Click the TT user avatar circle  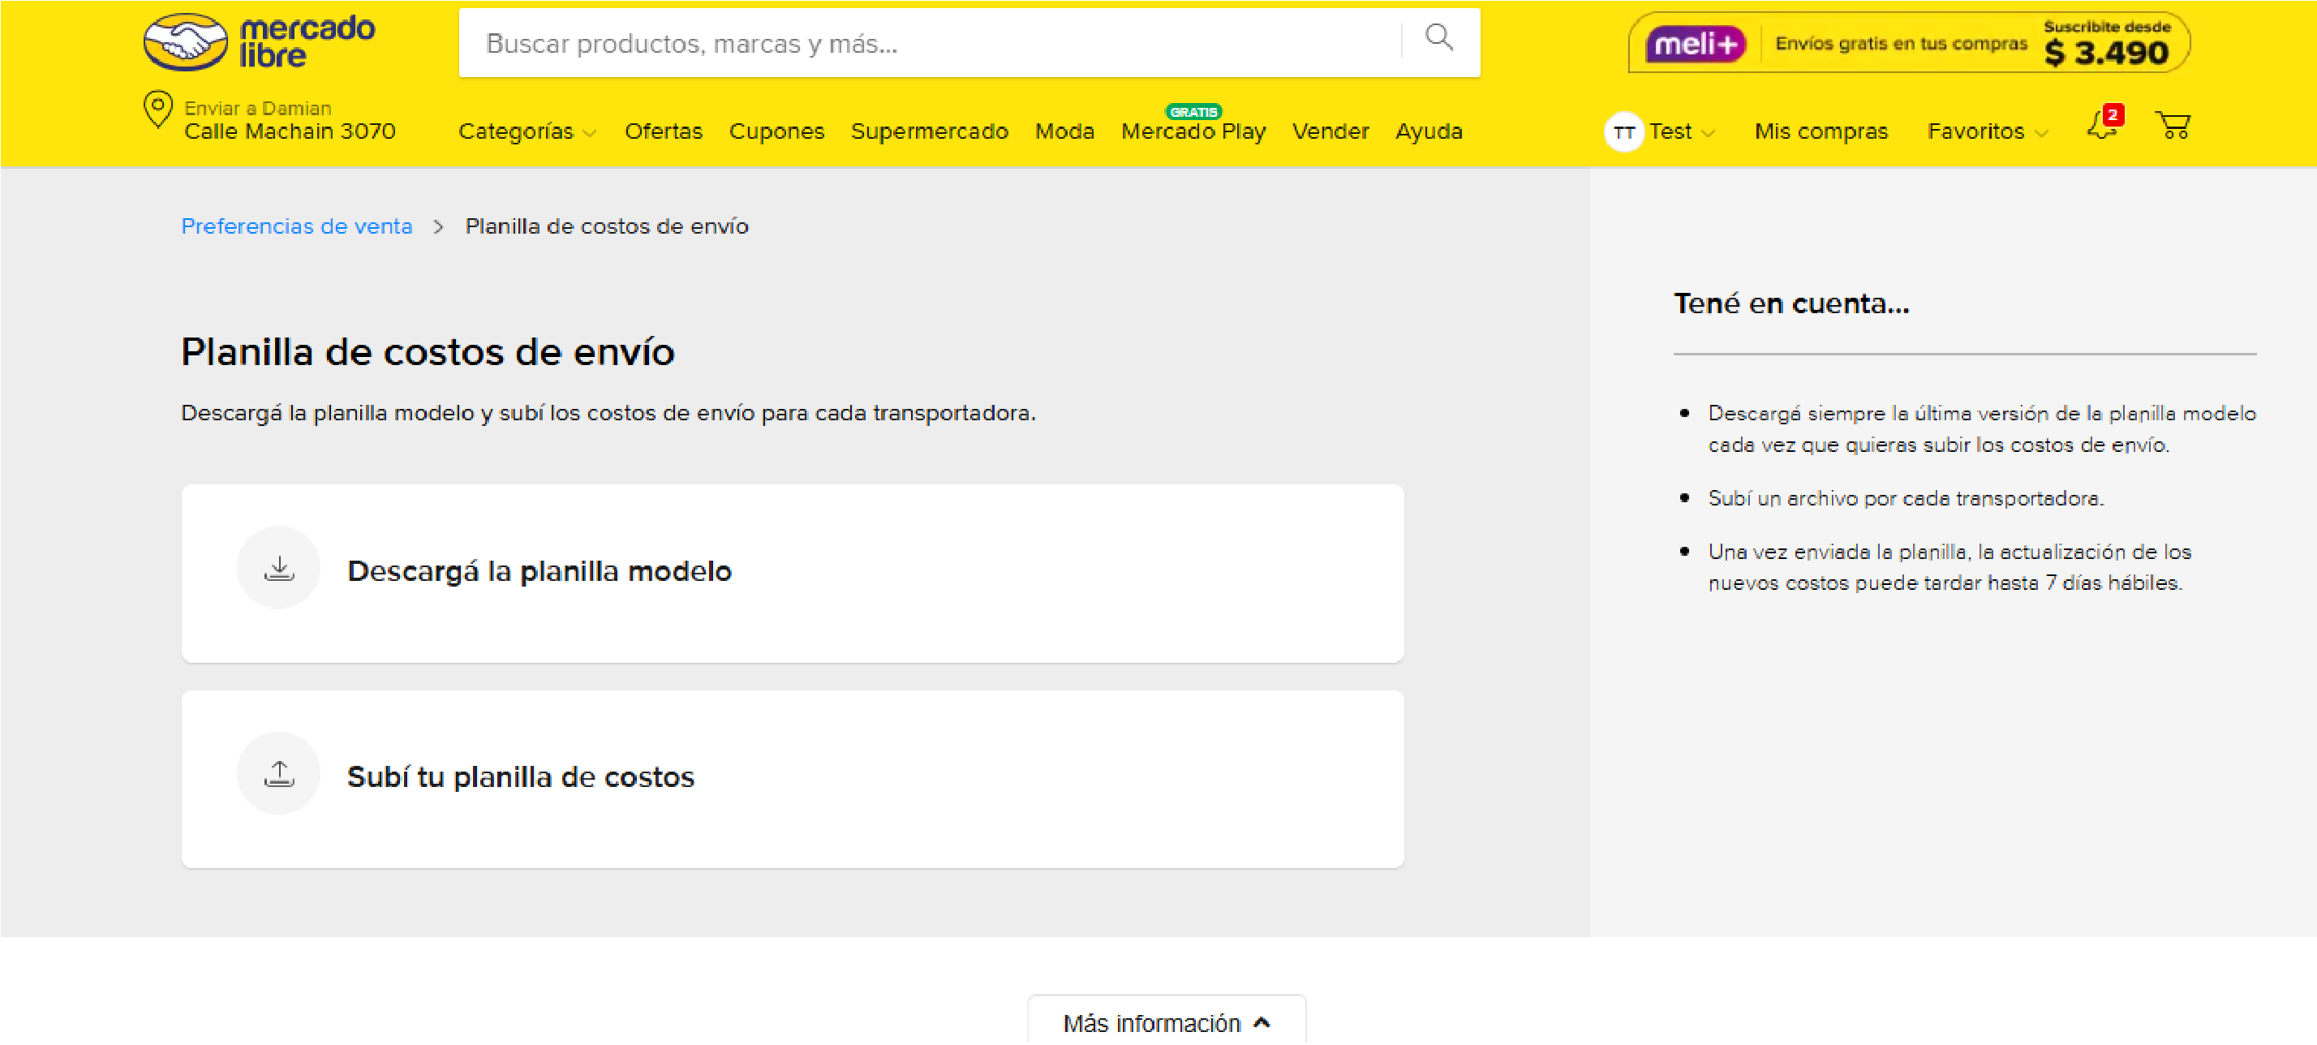(x=1623, y=131)
